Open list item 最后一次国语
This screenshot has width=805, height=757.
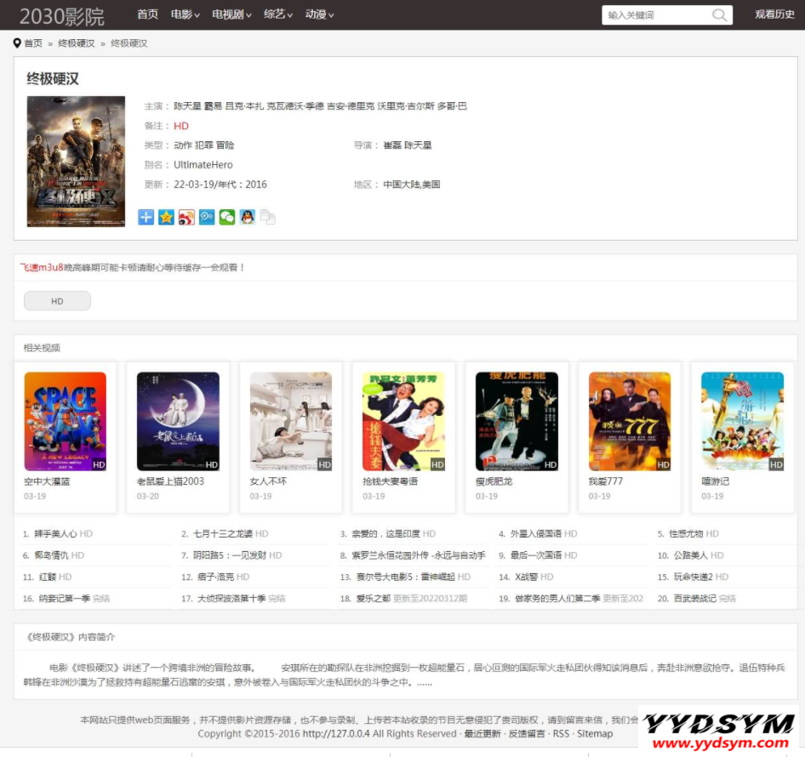coord(536,555)
